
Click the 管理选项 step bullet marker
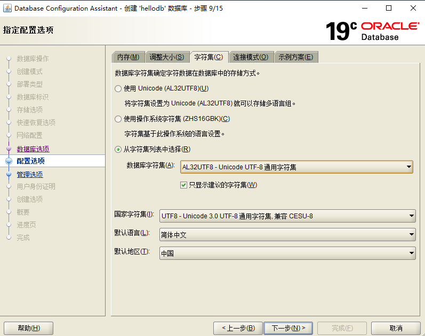(9, 174)
